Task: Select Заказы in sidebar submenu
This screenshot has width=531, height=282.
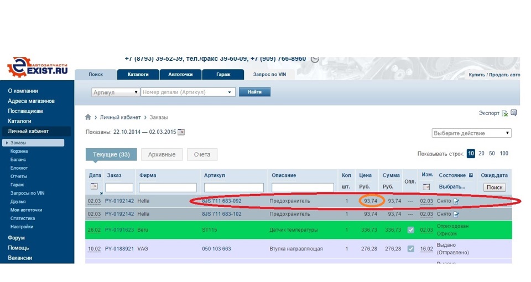Action: tap(33, 143)
